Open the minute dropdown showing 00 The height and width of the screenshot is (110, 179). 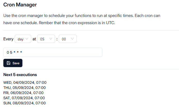point(68,39)
